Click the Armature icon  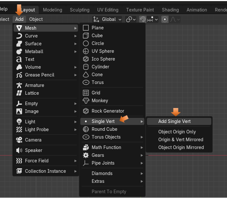point(19,85)
